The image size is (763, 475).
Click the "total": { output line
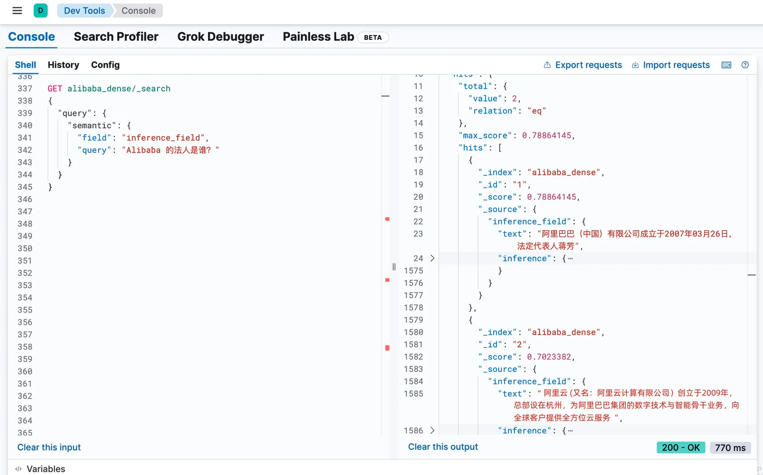[x=482, y=86]
